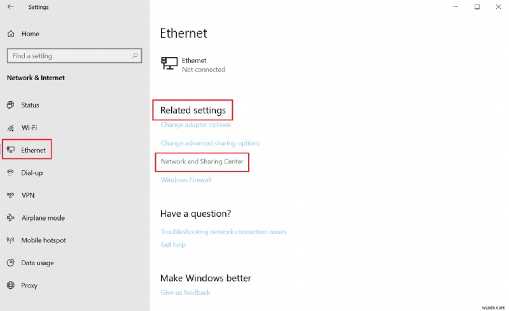Click the Airplane mode icon
This screenshot has height=311, width=509.
tap(11, 218)
